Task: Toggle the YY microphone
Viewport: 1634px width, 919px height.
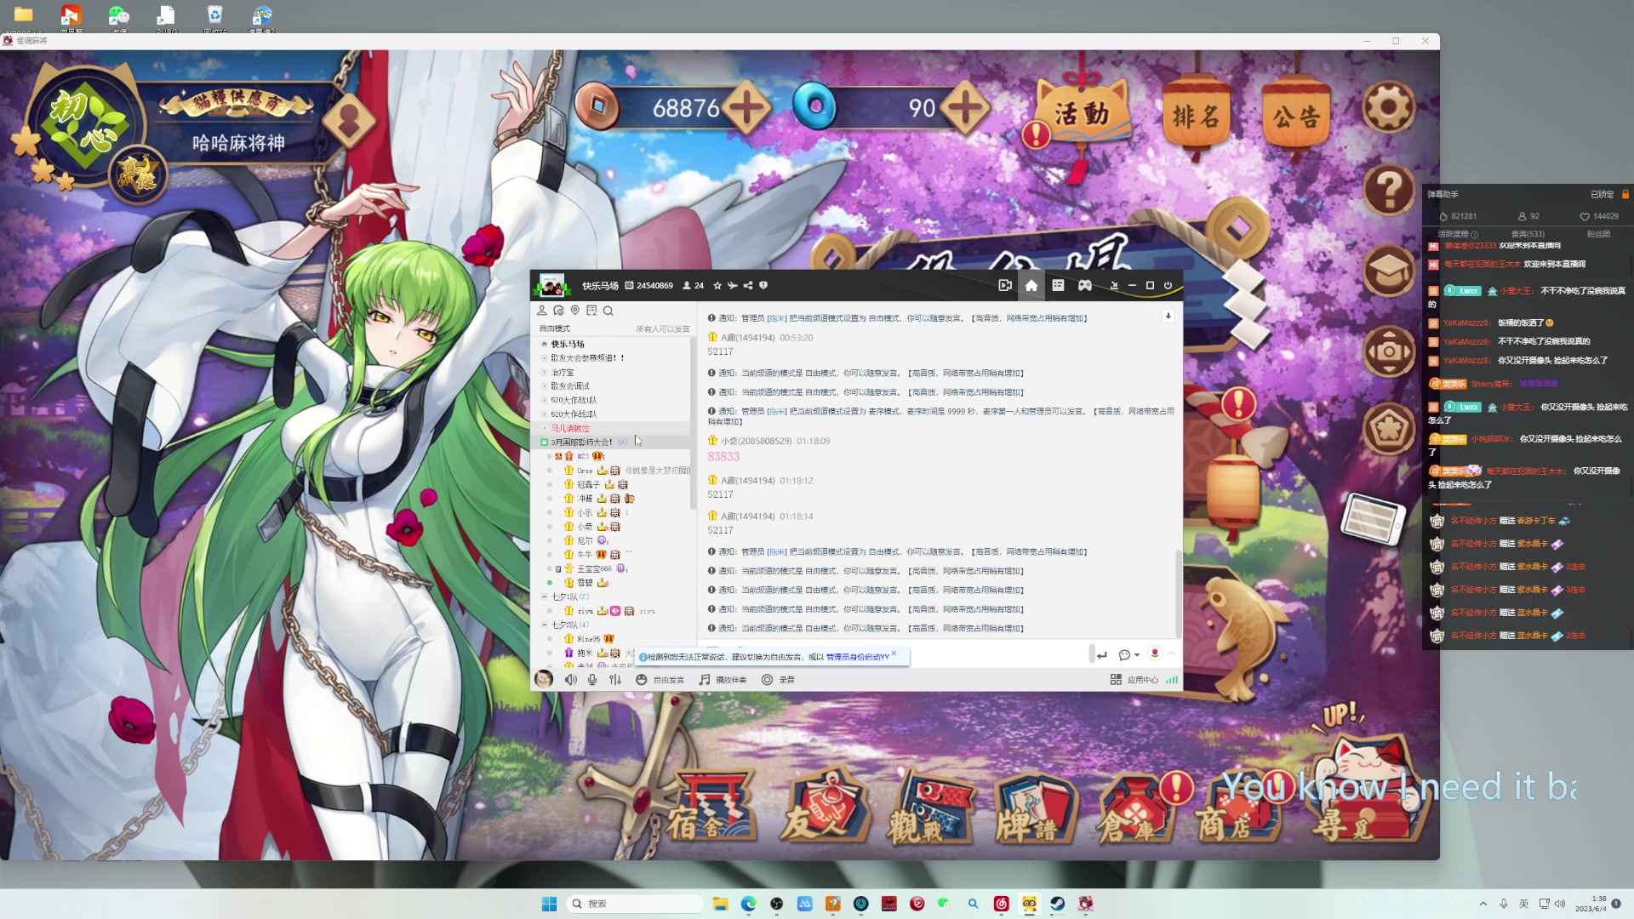Action: point(592,680)
